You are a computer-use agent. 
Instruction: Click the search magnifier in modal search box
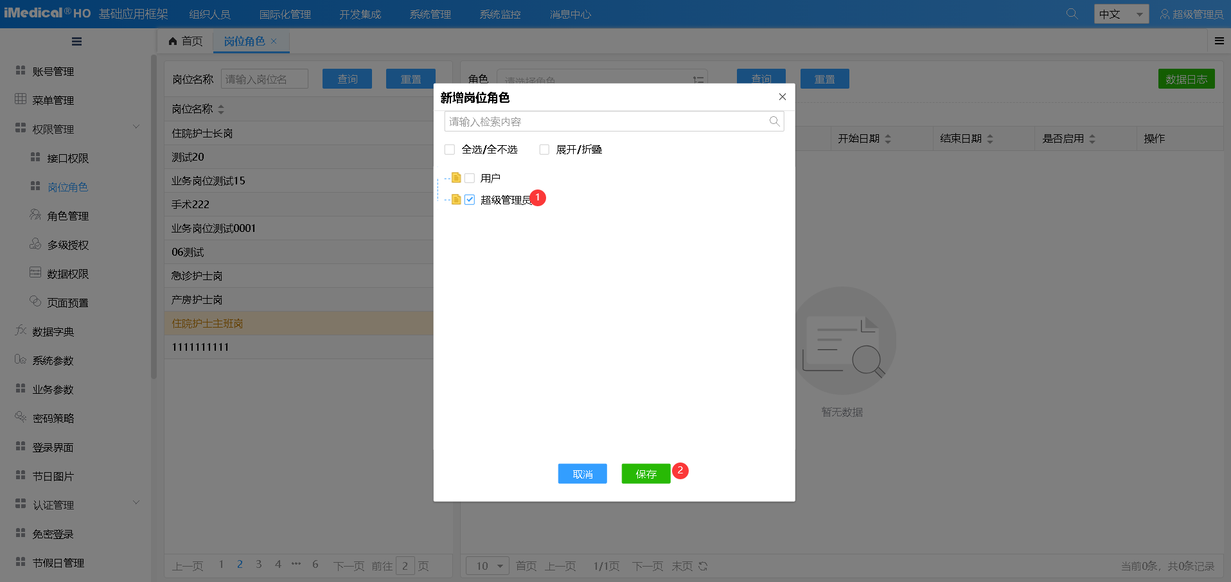coord(774,121)
